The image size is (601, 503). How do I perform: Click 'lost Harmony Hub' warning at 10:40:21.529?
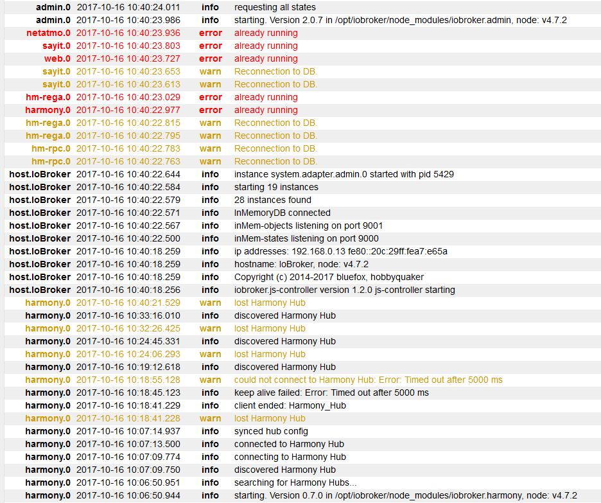[270, 303]
